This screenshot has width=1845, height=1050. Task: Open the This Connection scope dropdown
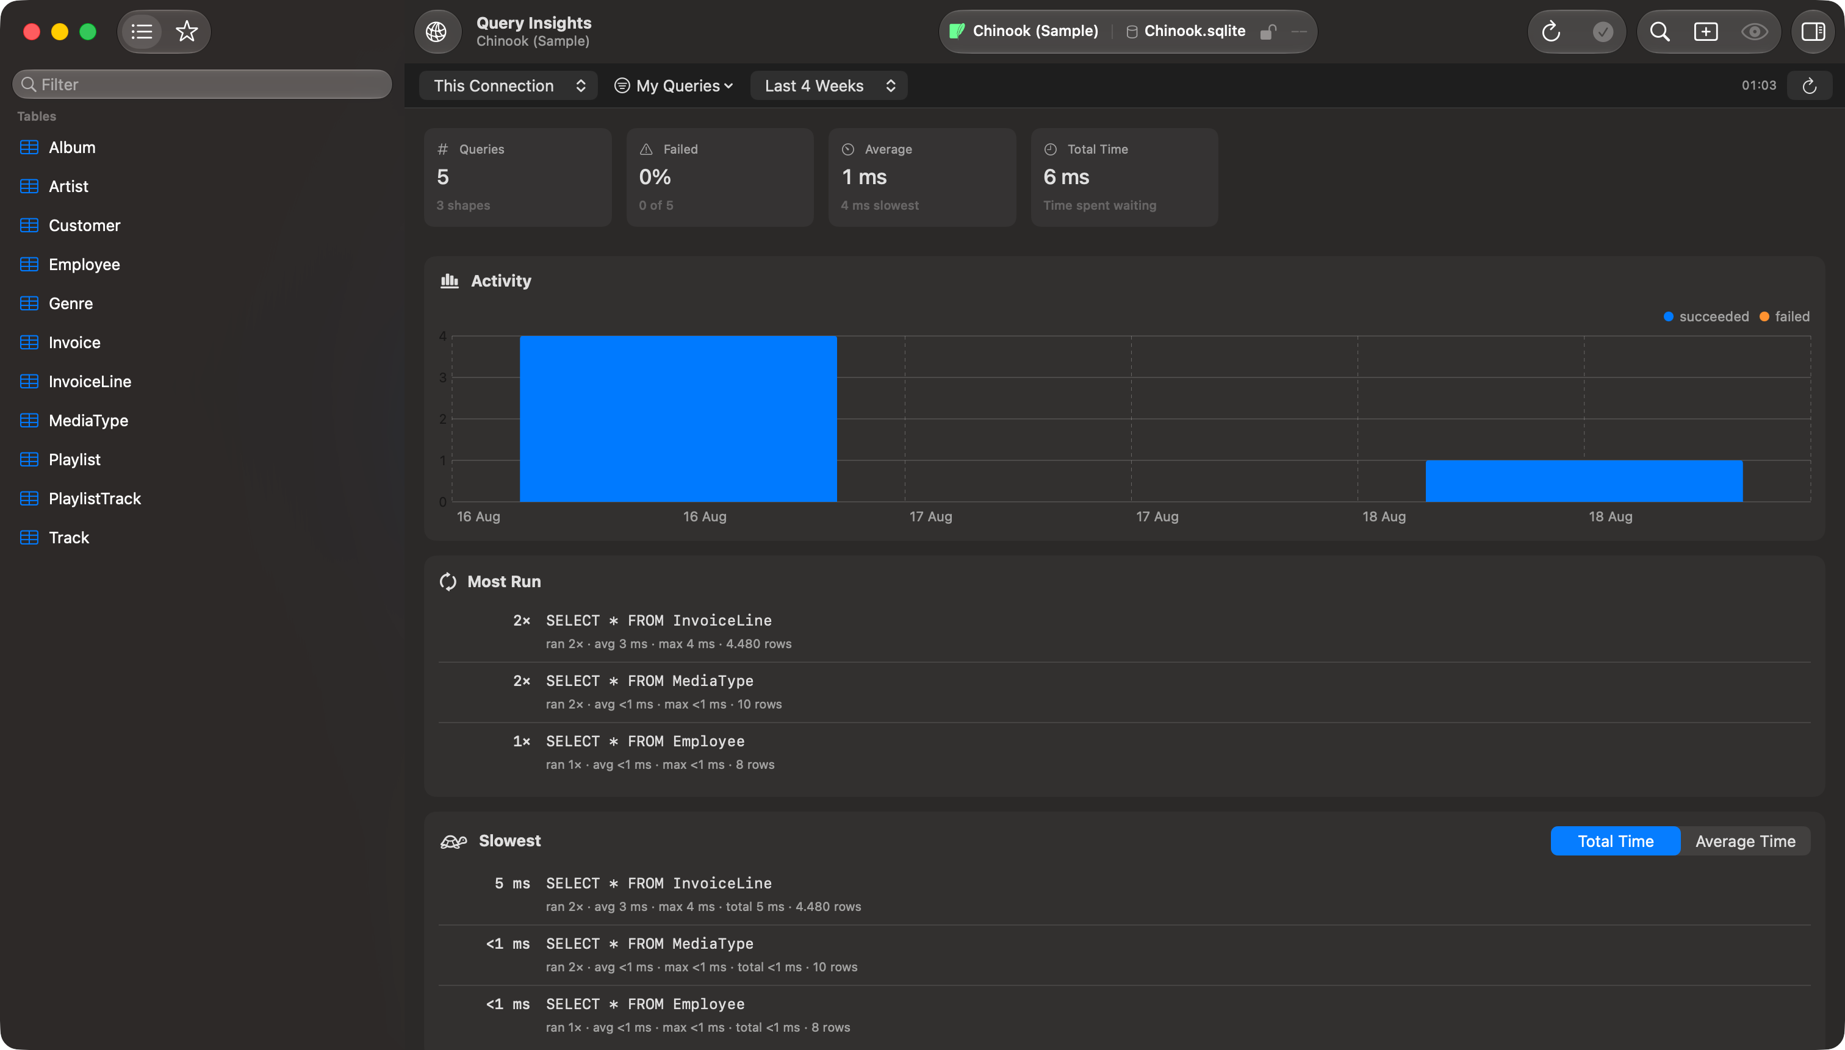coord(509,86)
